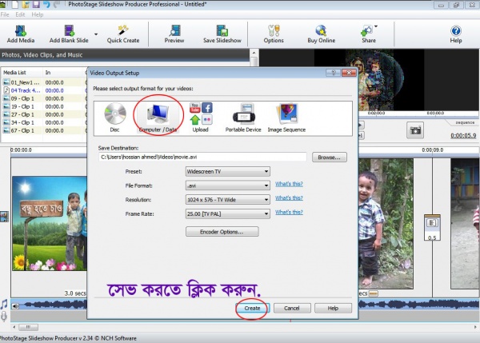Select 04 Track 4 audio item
The width and height of the screenshot is (480, 343).
tap(43, 90)
